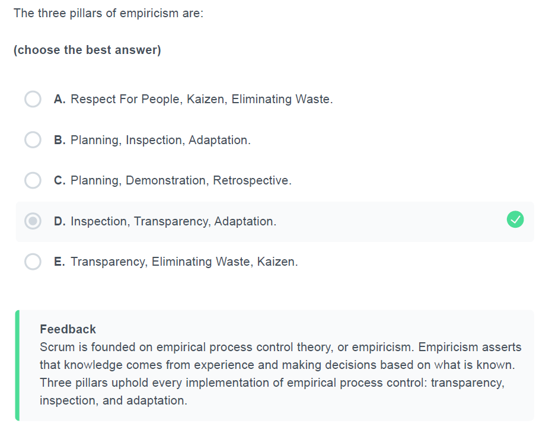Click the bold 'E.' option letter
The width and height of the screenshot is (552, 433).
(x=59, y=262)
